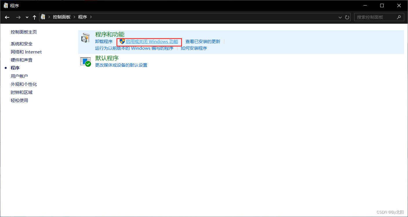Open 用户帐户 category
Screen dimensions: 408x217
(19, 76)
